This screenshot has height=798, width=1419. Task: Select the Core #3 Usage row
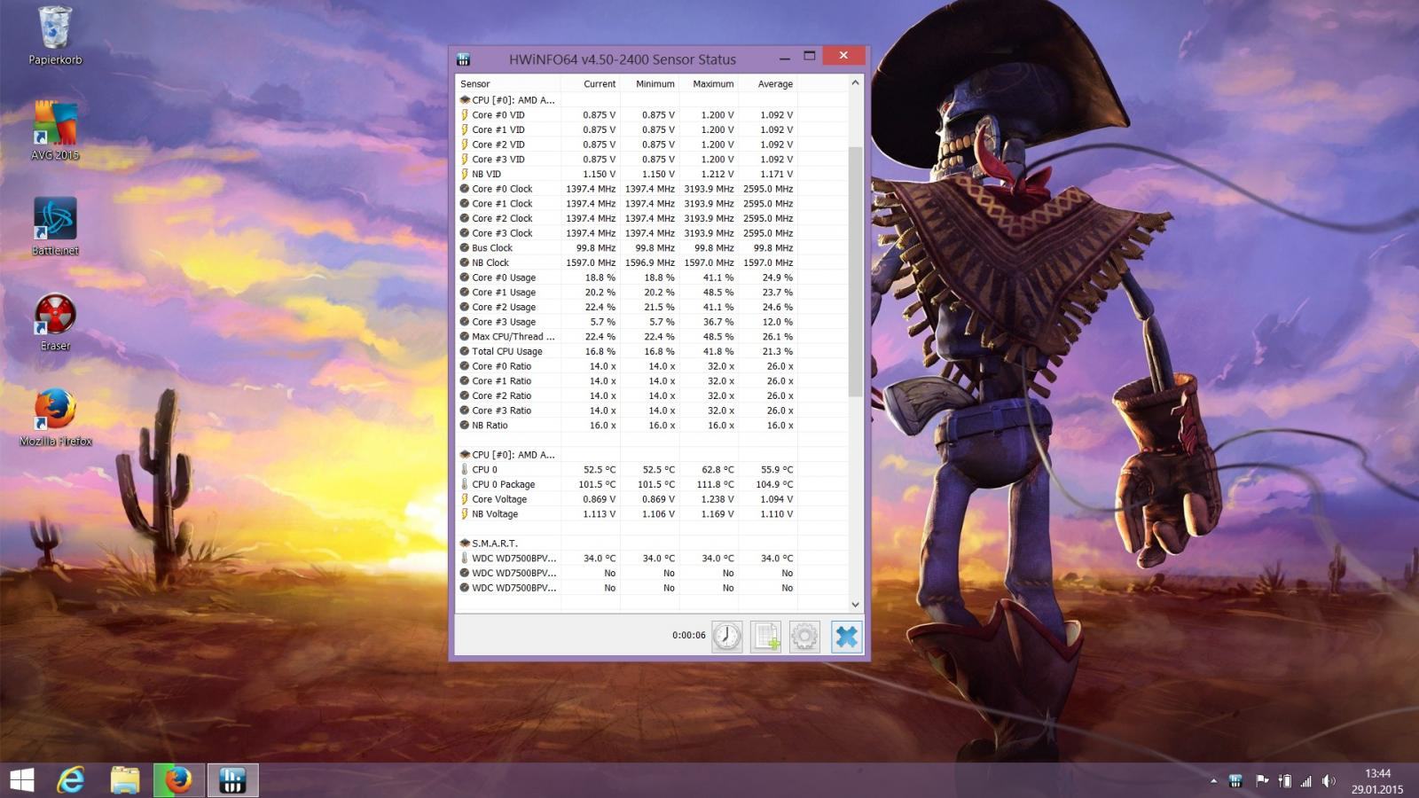pos(626,322)
